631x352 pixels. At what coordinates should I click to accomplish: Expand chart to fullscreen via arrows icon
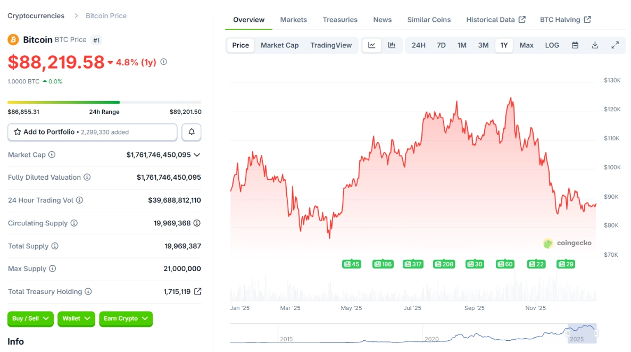tap(615, 45)
